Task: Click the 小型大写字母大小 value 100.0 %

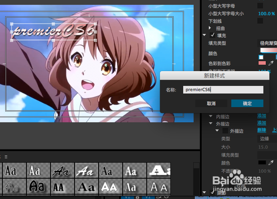Action: click(x=267, y=14)
